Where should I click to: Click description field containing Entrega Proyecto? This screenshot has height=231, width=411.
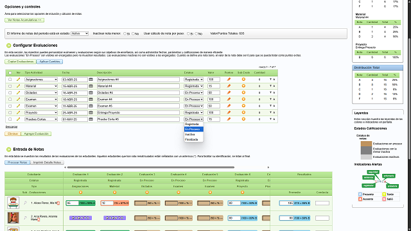(x=138, y=113)
